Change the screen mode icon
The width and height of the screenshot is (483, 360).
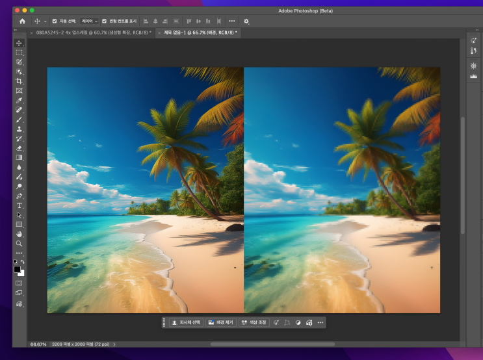[19, 293]
